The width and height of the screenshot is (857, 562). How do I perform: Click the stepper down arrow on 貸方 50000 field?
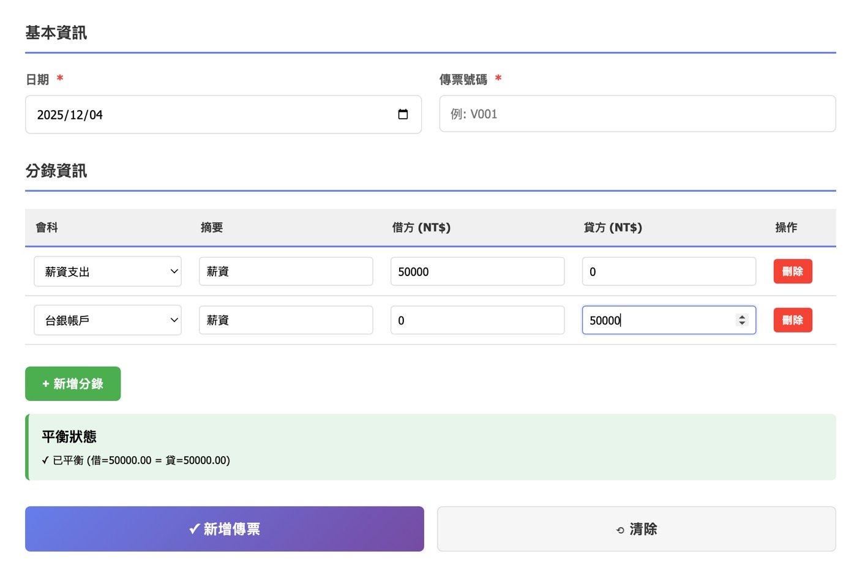(x=742, y=324)
